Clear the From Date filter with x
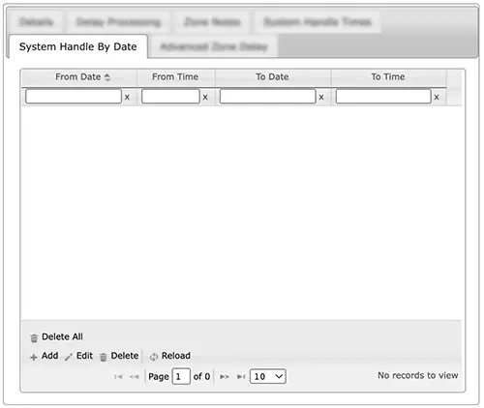Screen dimensions: 484x408 (x=127, y=97)
